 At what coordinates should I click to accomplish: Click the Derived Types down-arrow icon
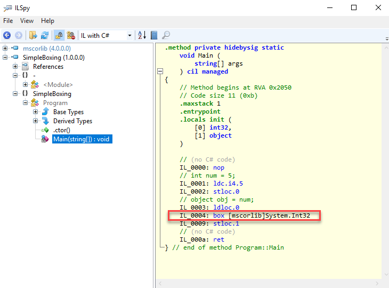[x=45, y=121]
